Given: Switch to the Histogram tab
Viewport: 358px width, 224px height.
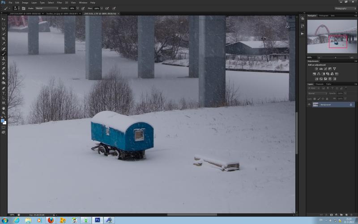Looking at the screenshot, I should [323, 16].
